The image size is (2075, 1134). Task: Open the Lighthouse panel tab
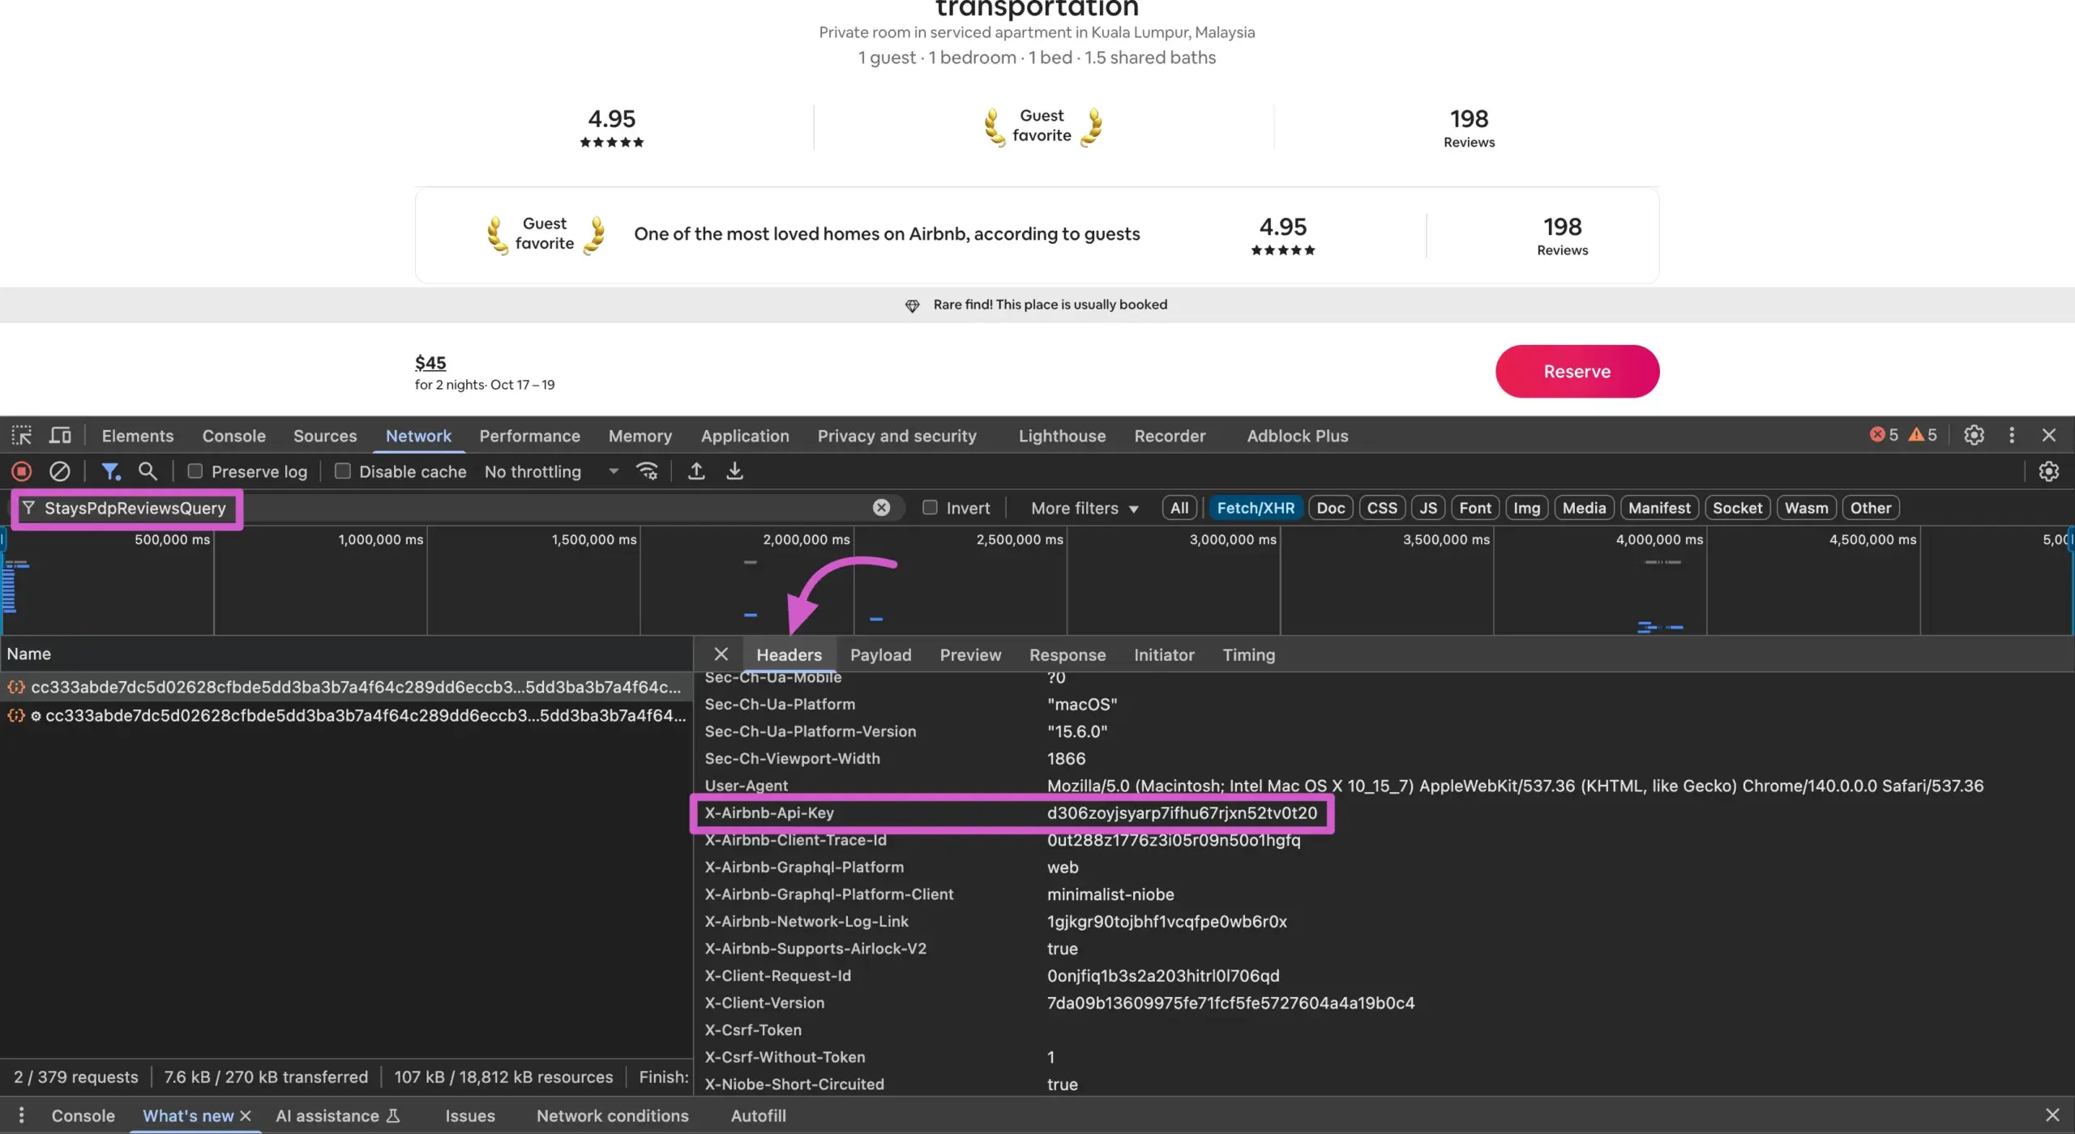click(1062, 436)
